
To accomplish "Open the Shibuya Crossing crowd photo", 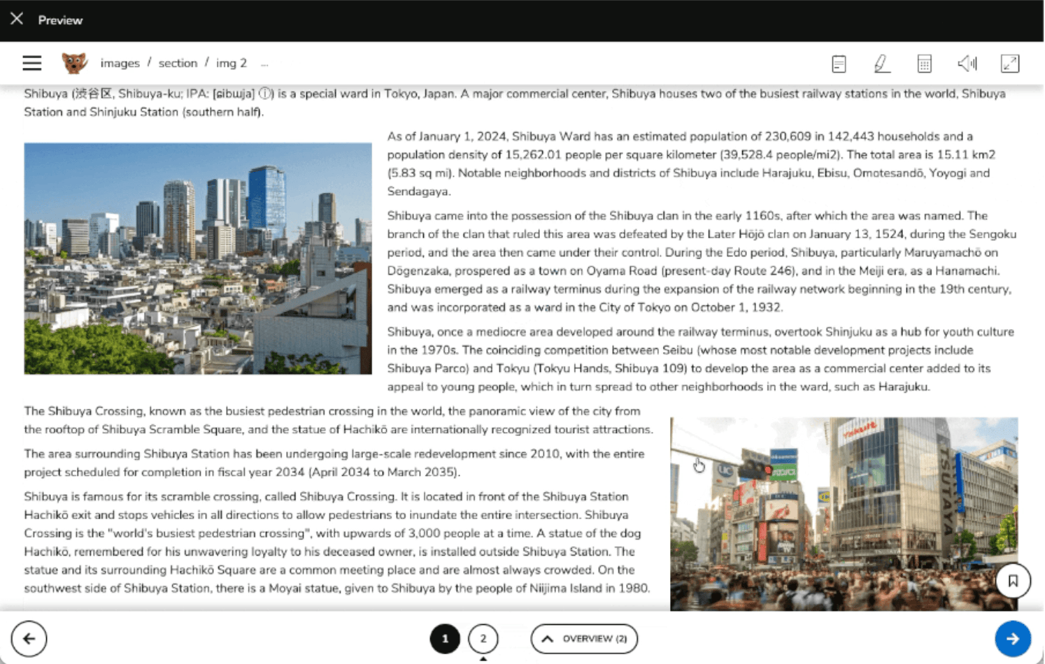I will tap(844, 514).
